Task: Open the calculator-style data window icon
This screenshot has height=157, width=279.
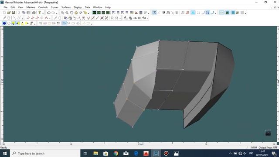Action: click(x=141, y=13)
